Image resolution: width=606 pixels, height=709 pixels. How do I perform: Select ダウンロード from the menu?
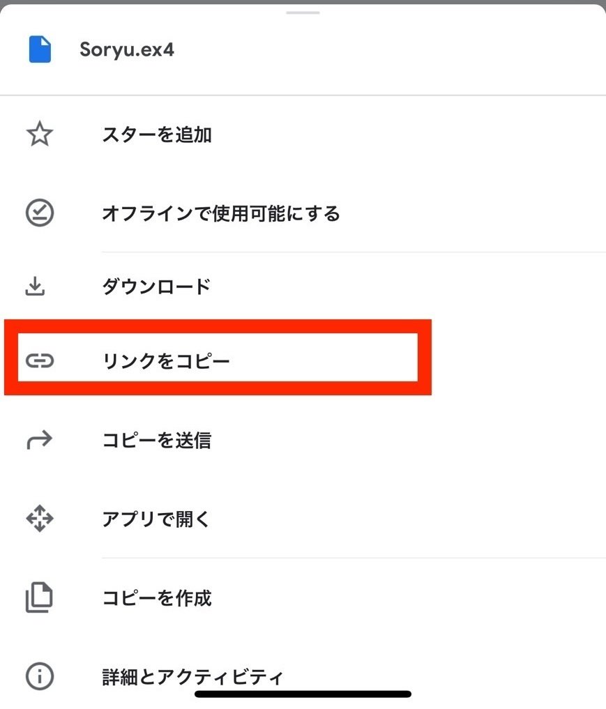click(156, 287)
